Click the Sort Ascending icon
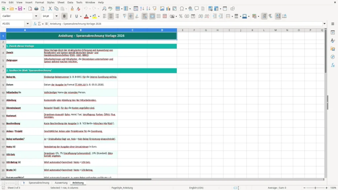 (x=142, y=9)
